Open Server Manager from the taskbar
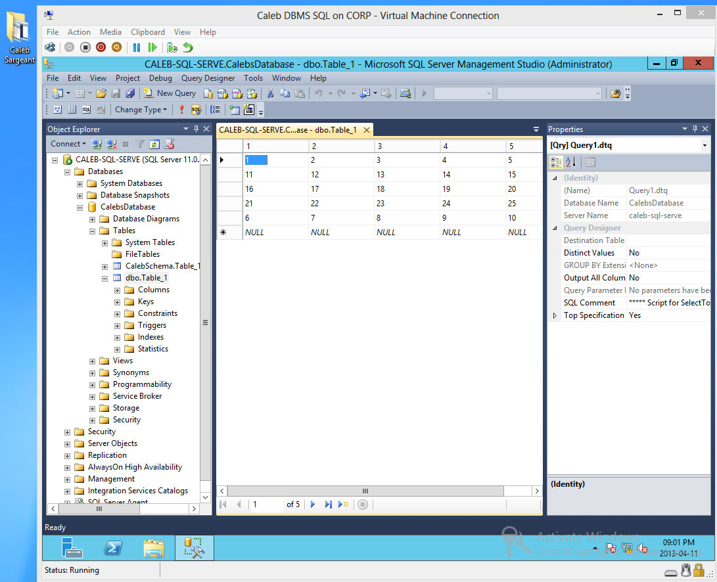The height and width of the screenshot is (582, 717). coord(72,548)
